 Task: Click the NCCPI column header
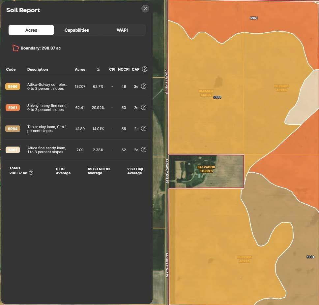[x=124, y=69]
